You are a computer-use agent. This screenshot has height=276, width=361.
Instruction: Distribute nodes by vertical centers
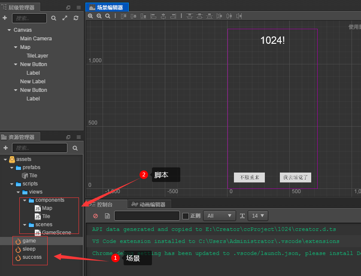(199, 16)
